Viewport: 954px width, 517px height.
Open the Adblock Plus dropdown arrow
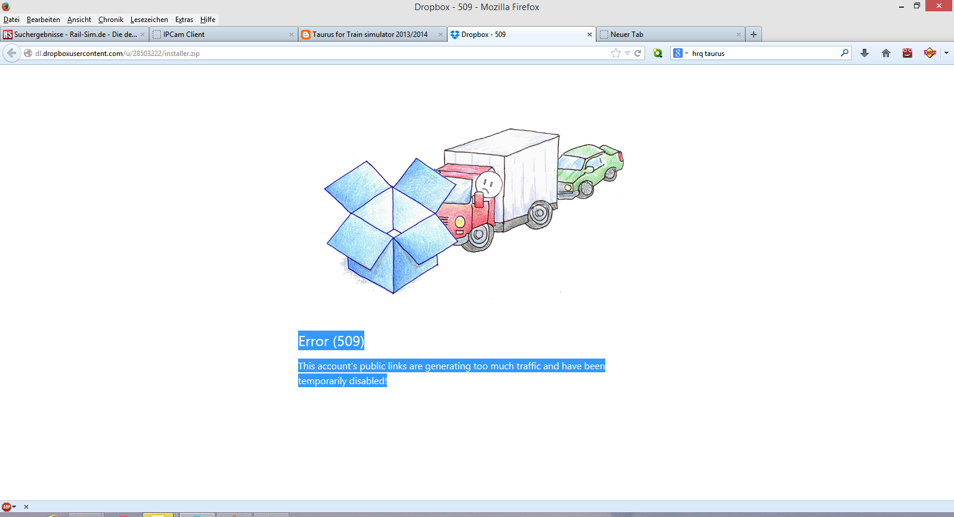tap(14, 507)
